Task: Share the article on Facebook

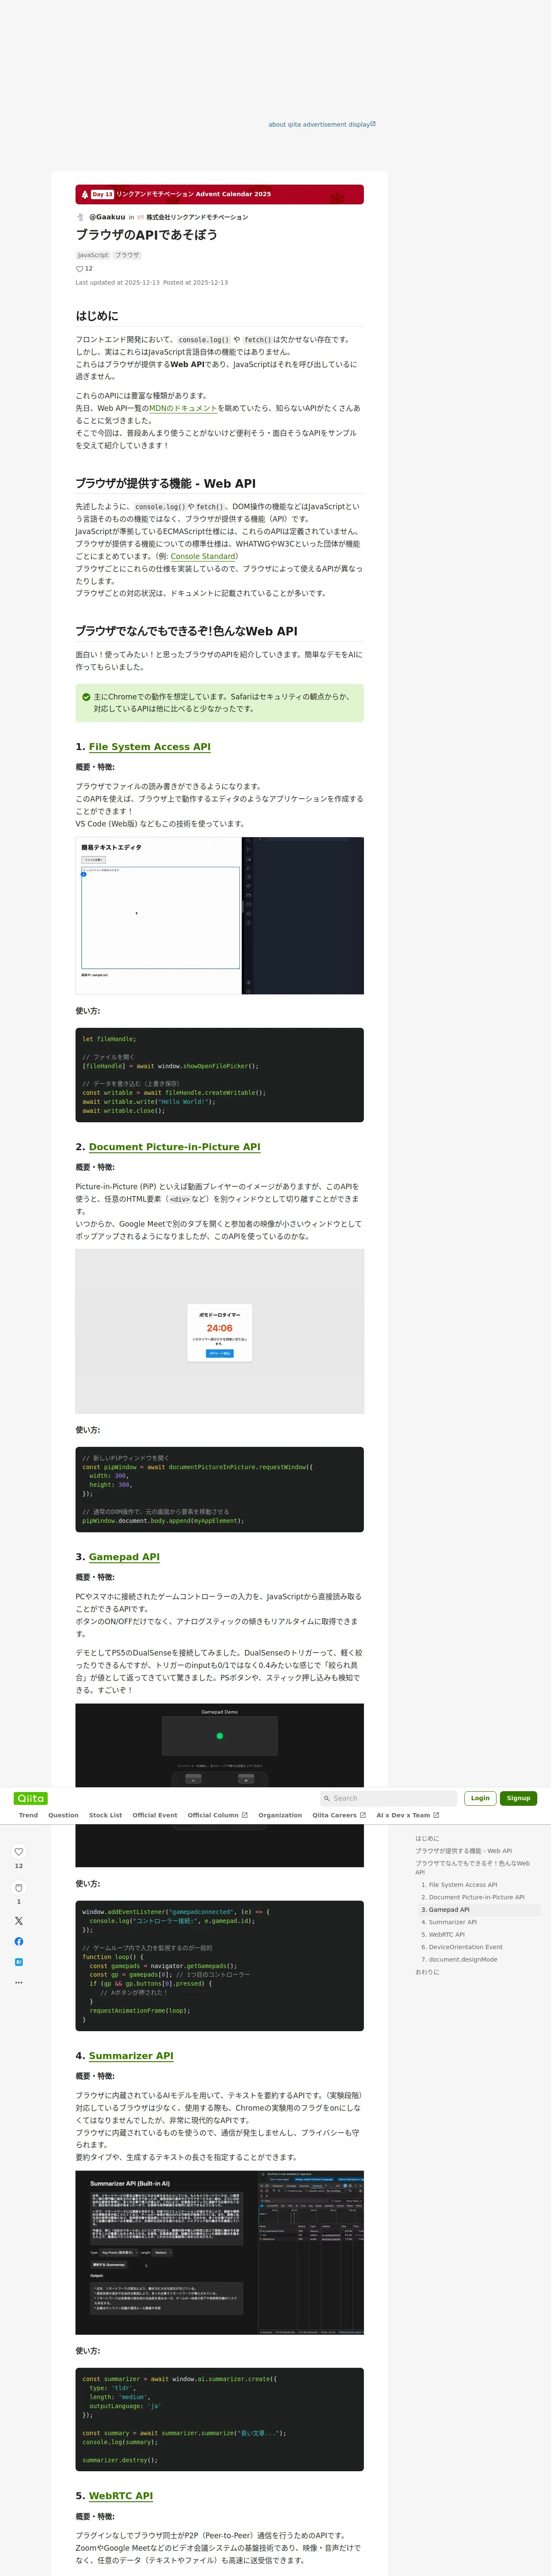Action: (x=18, y=1941)
